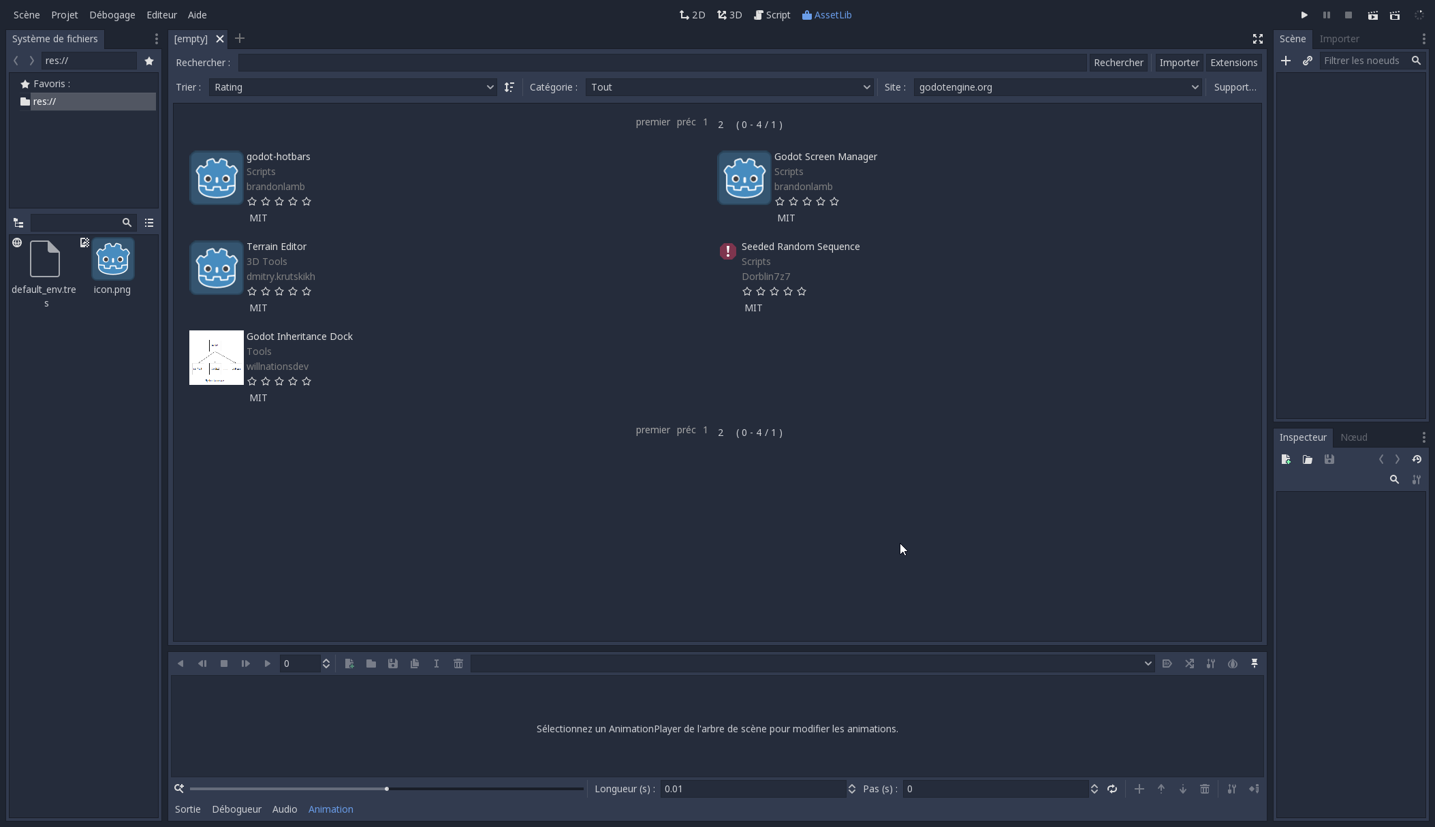
Task: Toggle autoplay on load icon
Action: point(1167,664)
